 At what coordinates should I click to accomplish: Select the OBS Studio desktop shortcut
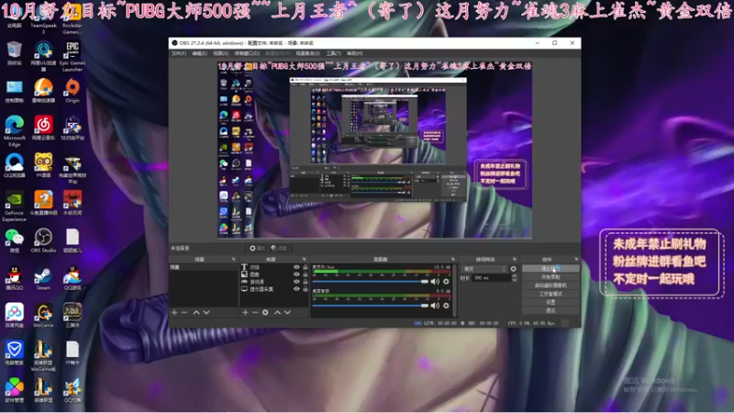coord(43,240)
